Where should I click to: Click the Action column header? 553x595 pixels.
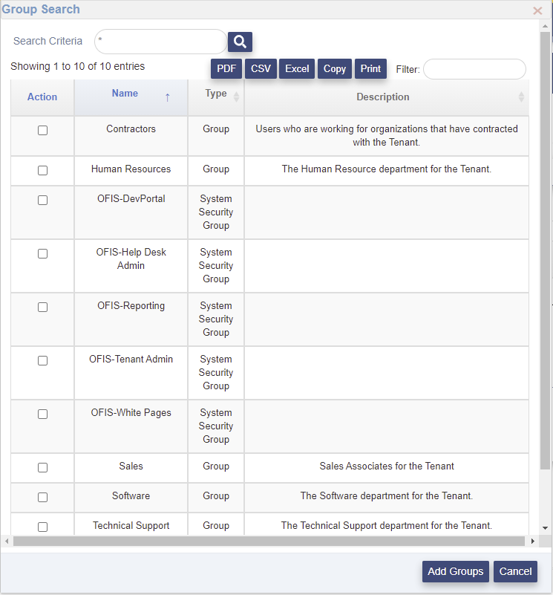pyautogui.click(x=42, y=97)
